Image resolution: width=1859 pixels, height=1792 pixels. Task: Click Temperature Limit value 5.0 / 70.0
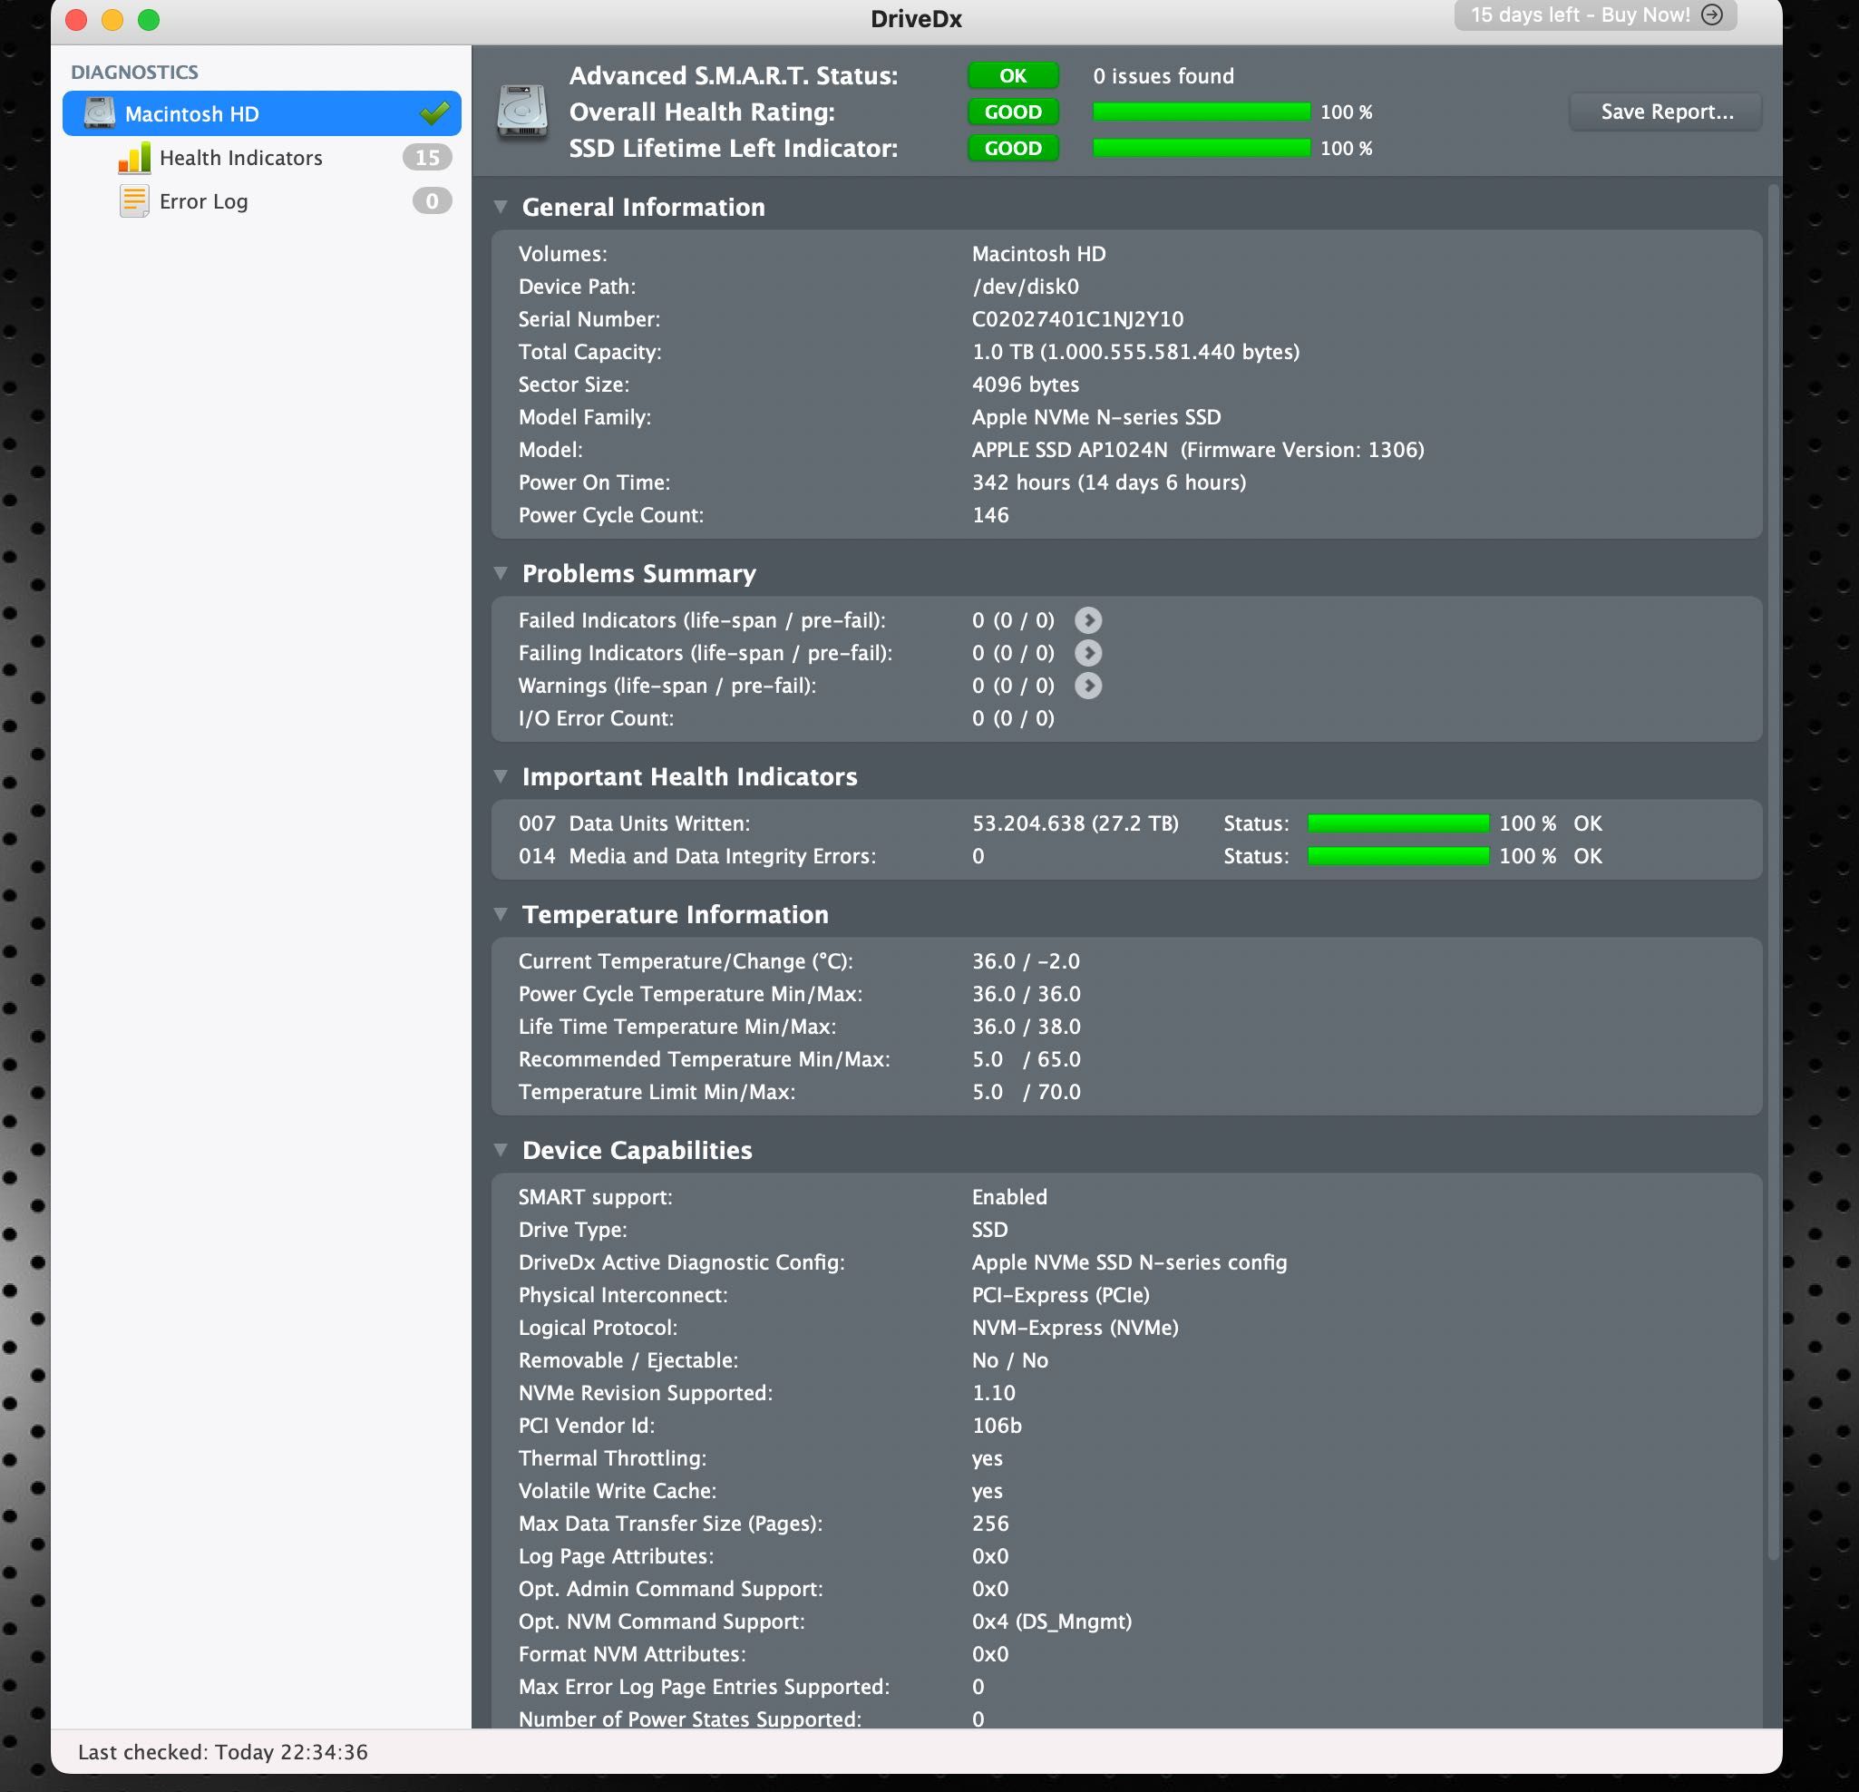pyautogui.click(x=1026, y=1092)
